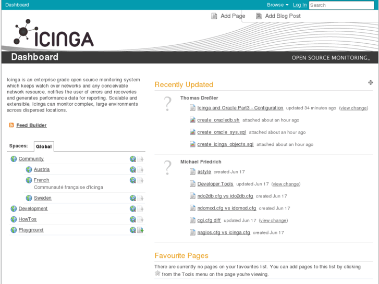Image resolution: width=379 pixels, height=284 pixels.
Task: Click Add Page menu item
Action: (228, 16)
